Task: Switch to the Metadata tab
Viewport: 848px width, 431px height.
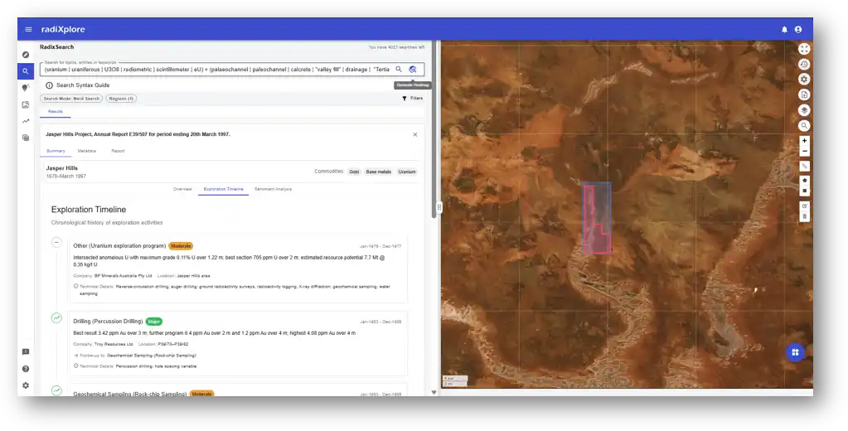Action: [x=87, y=151]
